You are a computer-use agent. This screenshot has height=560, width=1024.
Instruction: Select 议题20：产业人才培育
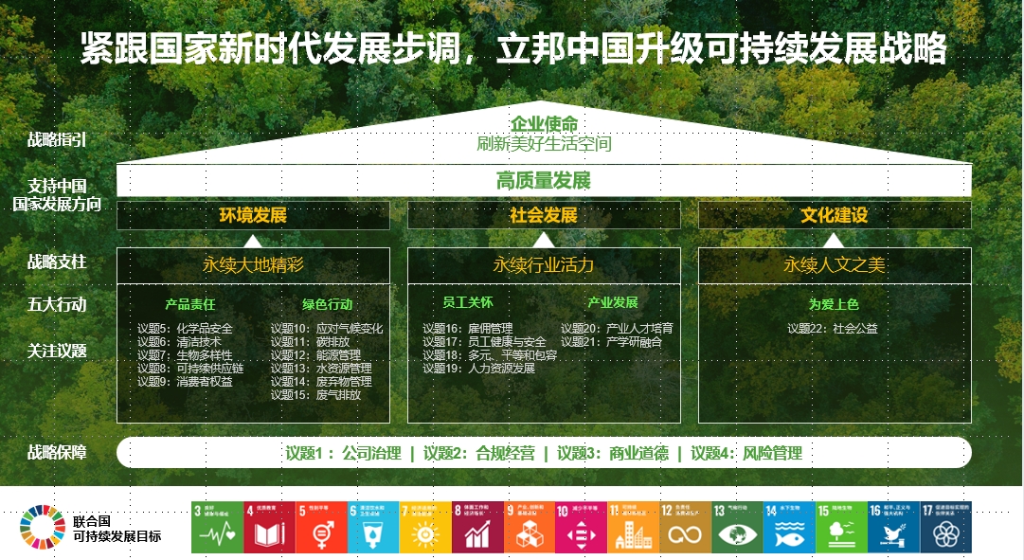617,329
